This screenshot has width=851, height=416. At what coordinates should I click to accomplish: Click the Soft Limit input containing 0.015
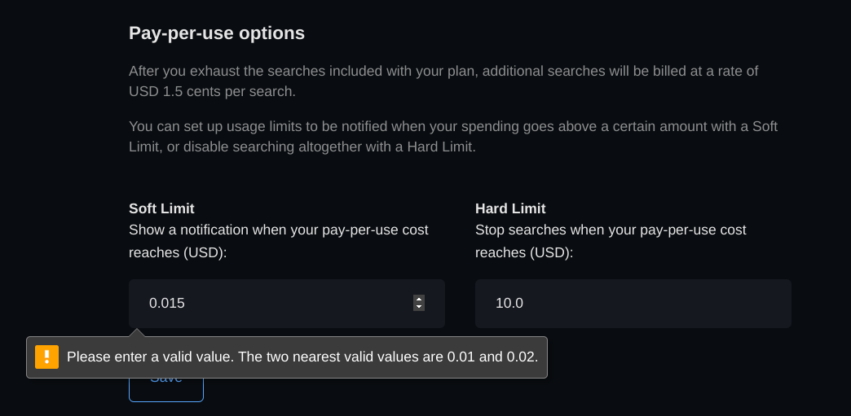[x=269, y=304]
